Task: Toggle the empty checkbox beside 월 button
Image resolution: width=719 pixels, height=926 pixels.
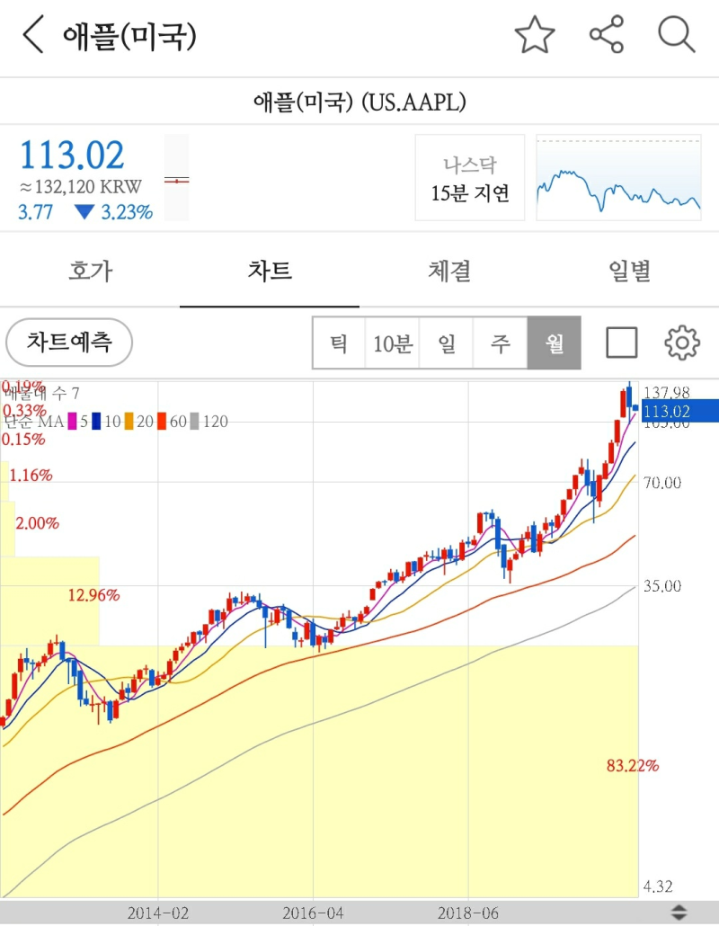Action: pyautogui.click(x=622, y=343)
